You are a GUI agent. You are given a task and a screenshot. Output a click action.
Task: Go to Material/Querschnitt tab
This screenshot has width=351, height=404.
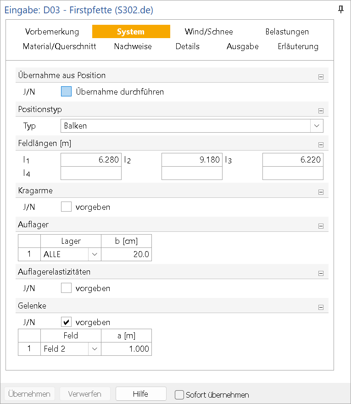(x=59, y=46)
